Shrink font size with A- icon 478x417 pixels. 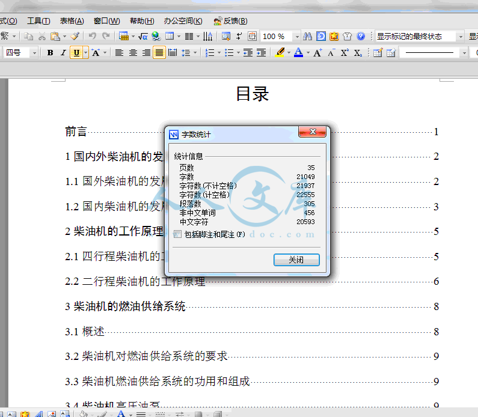pos(331,53)
